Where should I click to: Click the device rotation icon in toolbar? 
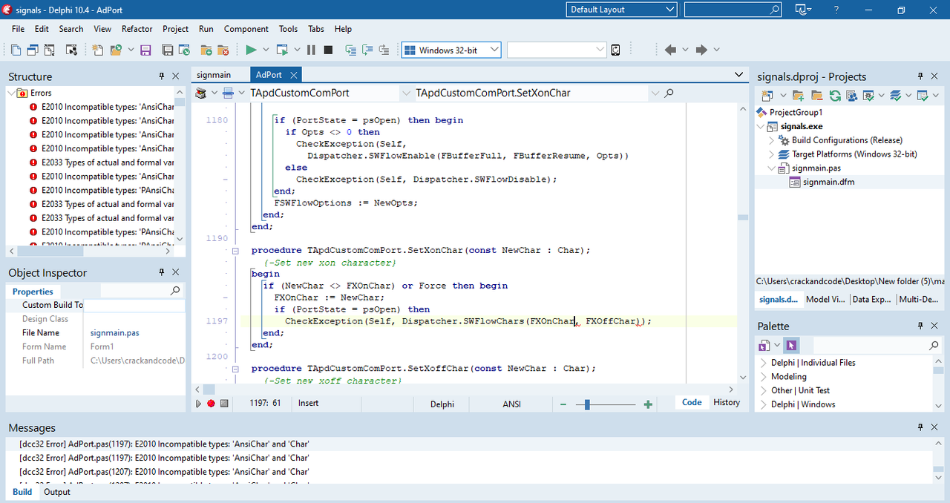(x=615, y=50)
